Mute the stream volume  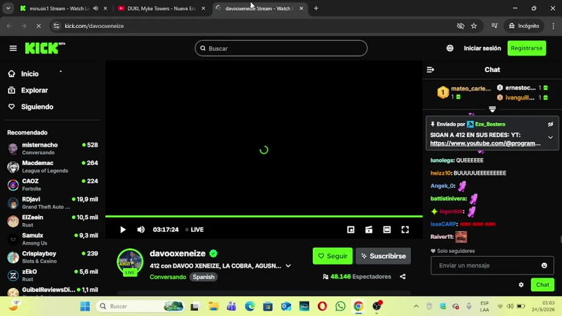point(141,230)
